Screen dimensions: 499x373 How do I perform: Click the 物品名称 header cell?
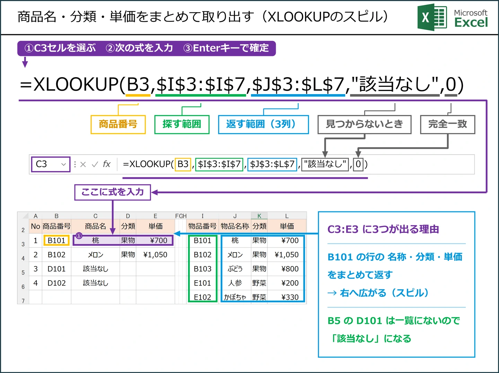pos(235,226)
